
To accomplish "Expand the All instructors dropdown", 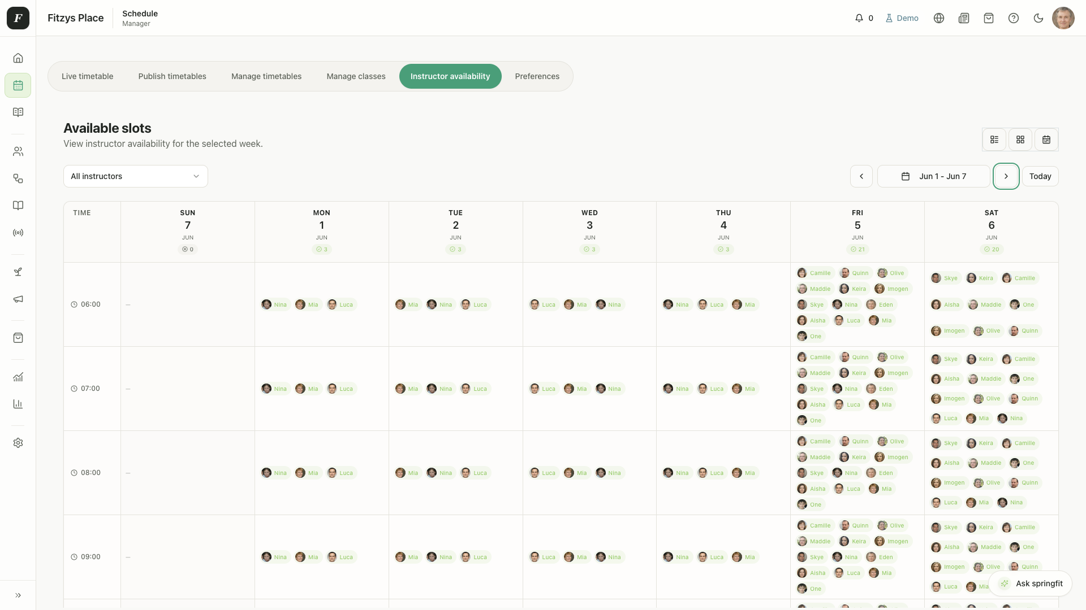I will tap(136, 176).
